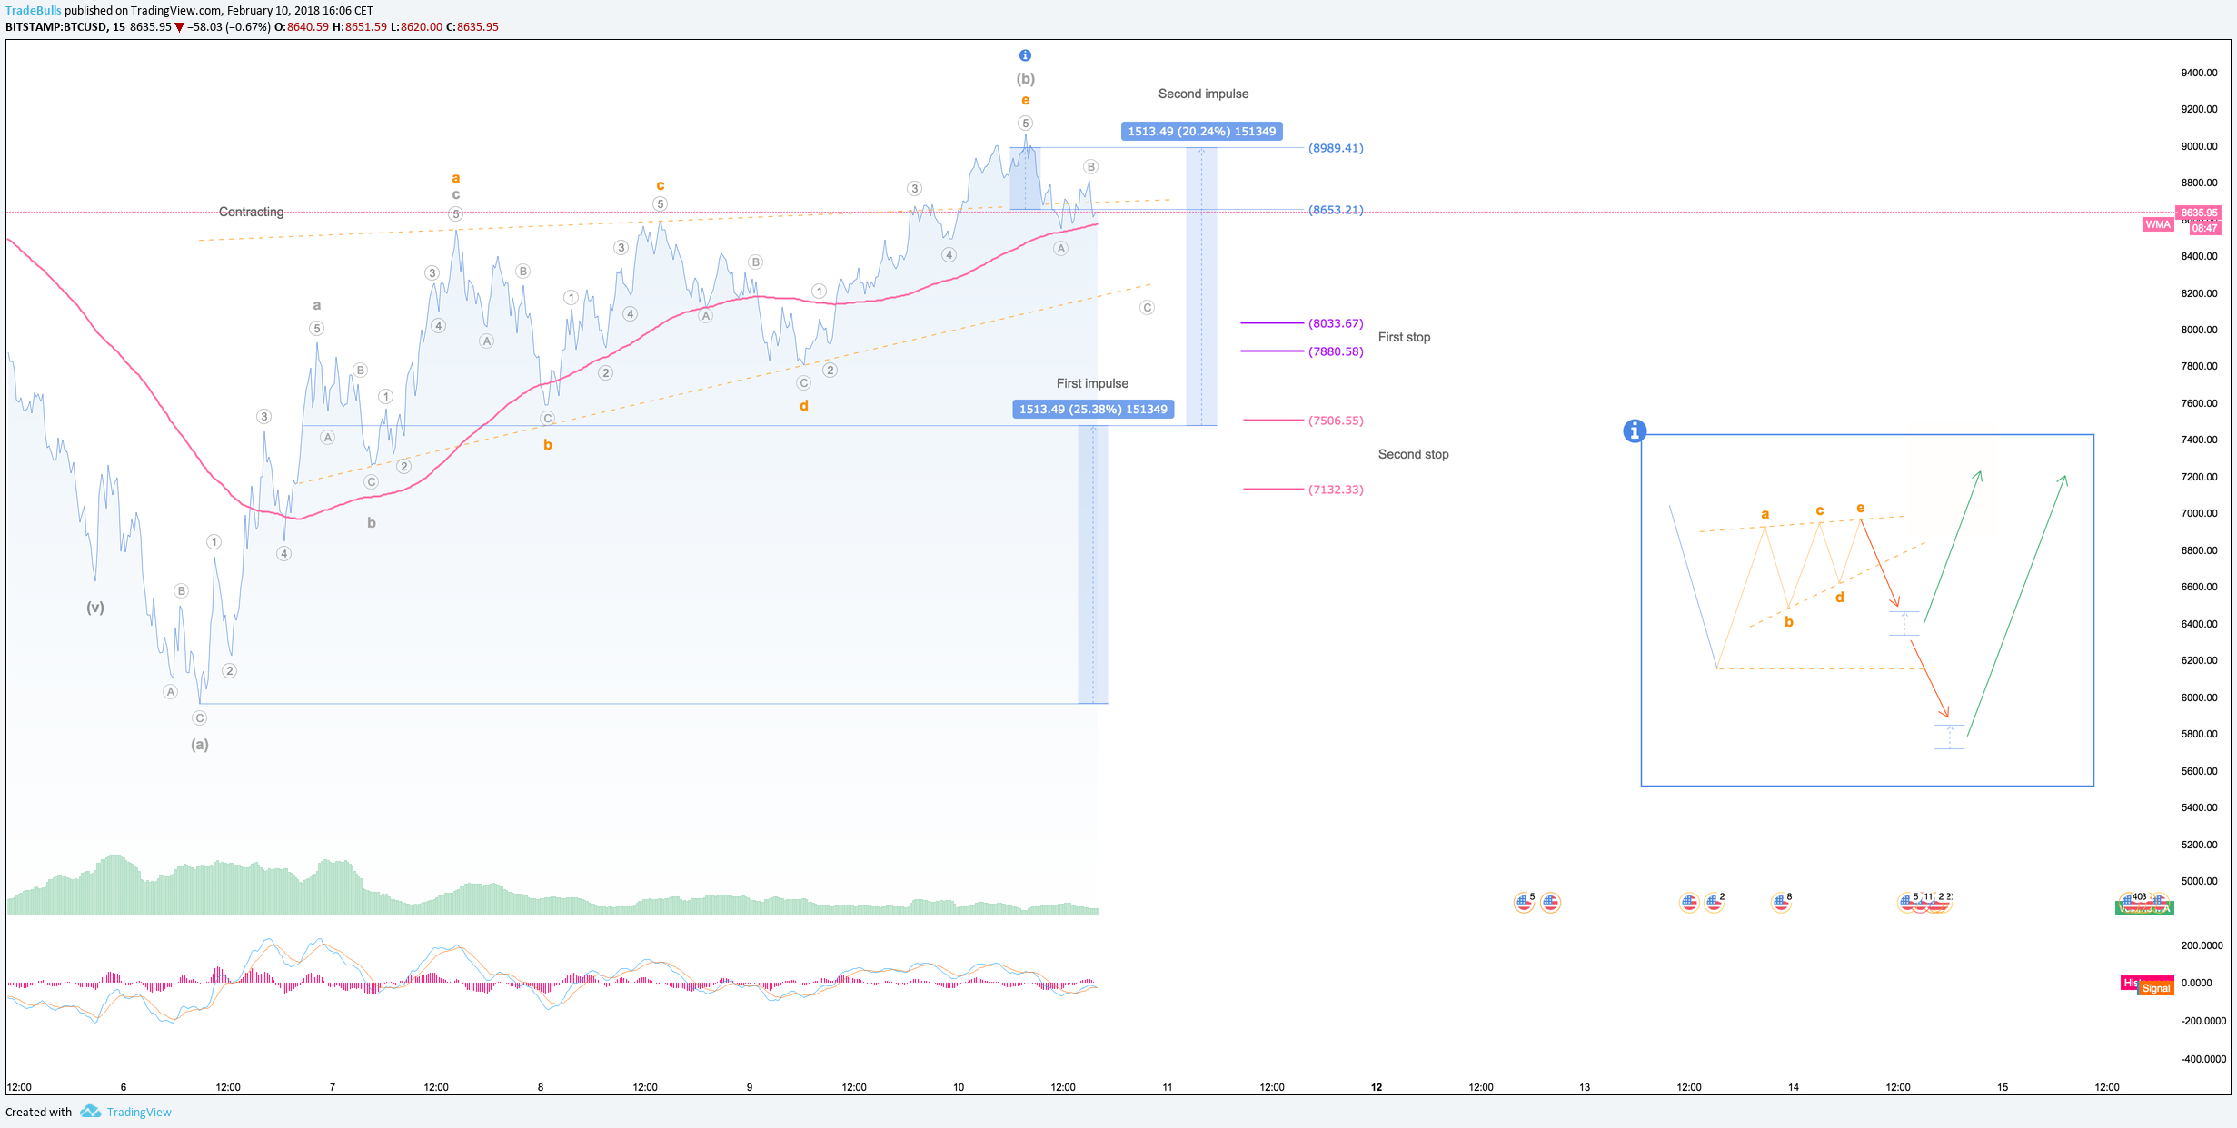Select the "Second stop" text annotation

point(1413,454)
